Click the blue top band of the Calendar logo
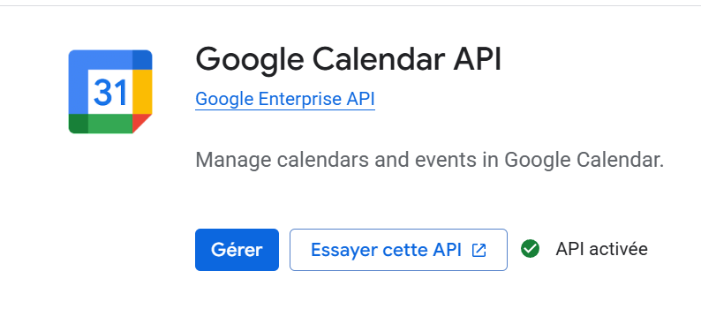This screenshot has width=701, height=324. pos(110,59)
